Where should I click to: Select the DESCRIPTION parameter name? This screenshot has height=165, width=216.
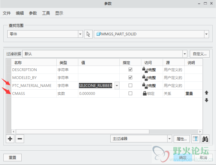(x=24, y=70)
